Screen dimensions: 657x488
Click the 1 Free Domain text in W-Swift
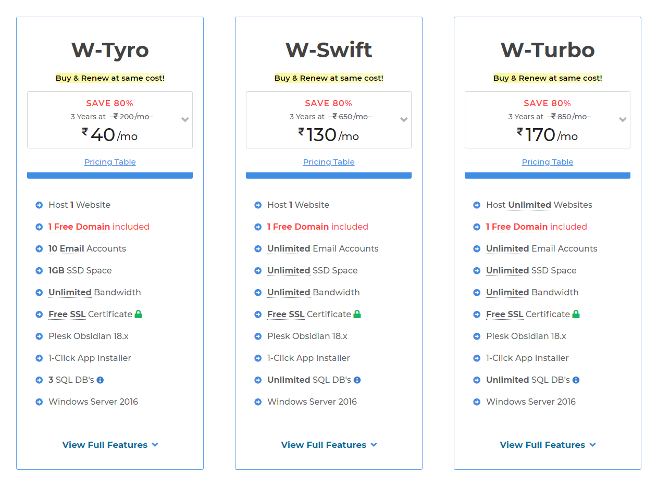coord(298,227)
